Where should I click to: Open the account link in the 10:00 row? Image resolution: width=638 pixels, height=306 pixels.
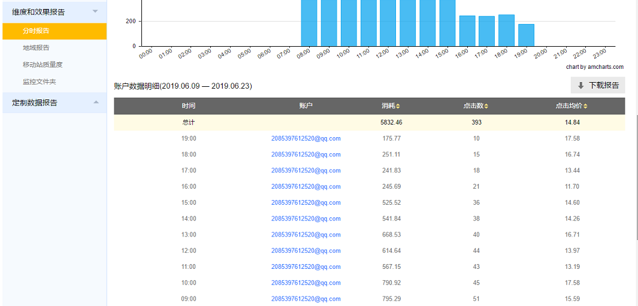pos(306,283)
